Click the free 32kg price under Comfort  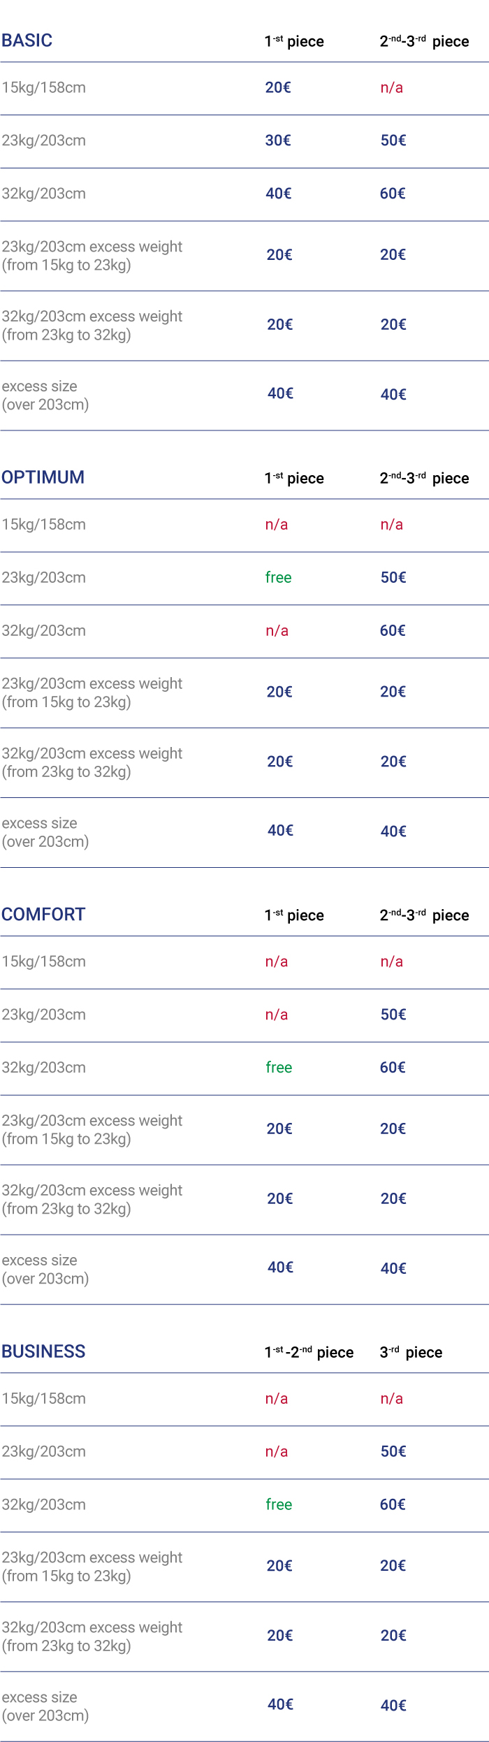coord(279,1067)
